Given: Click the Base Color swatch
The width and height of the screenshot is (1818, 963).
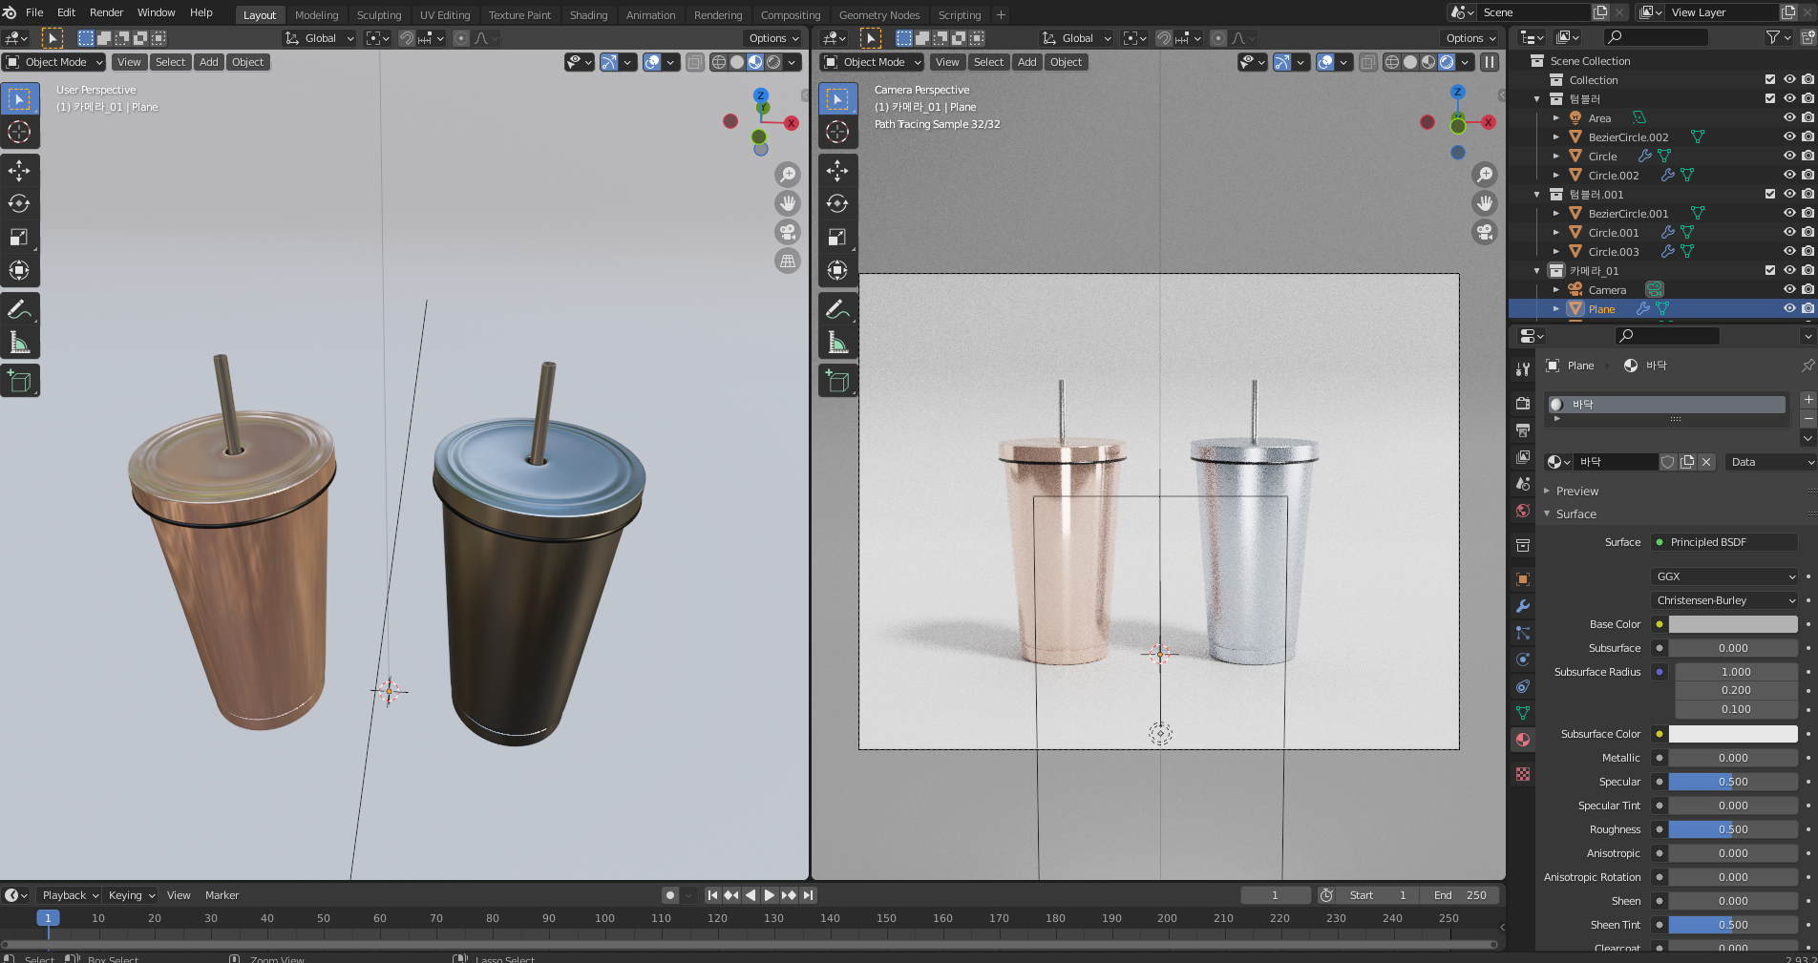Looking at the screenshot, I should pyautogui.click(x=1732, y=624).
